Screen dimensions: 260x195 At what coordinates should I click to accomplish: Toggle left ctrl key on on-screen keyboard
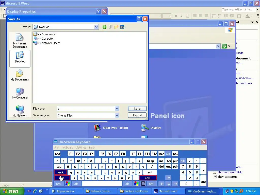(58, 184)
